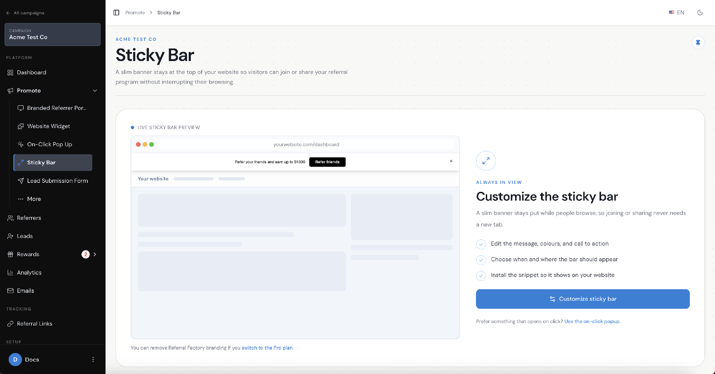Viewport: 715px width, 374px height.
Task: Follow Use the on-click popup link
Action: [x=592, y=321]
